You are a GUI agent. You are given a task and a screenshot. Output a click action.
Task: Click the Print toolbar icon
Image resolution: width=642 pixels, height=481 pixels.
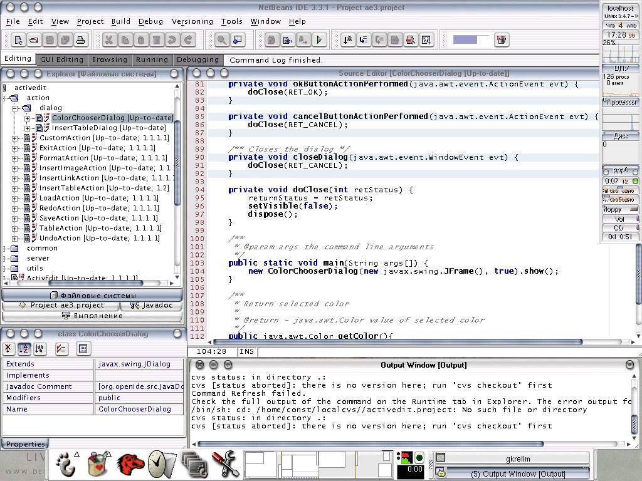[81, 40]
